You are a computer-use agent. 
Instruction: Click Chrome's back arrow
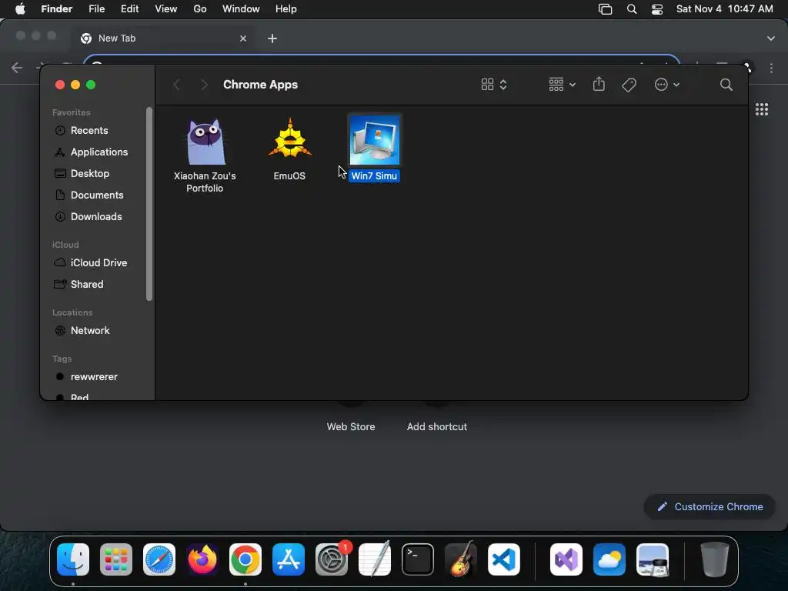coord(17,68)
